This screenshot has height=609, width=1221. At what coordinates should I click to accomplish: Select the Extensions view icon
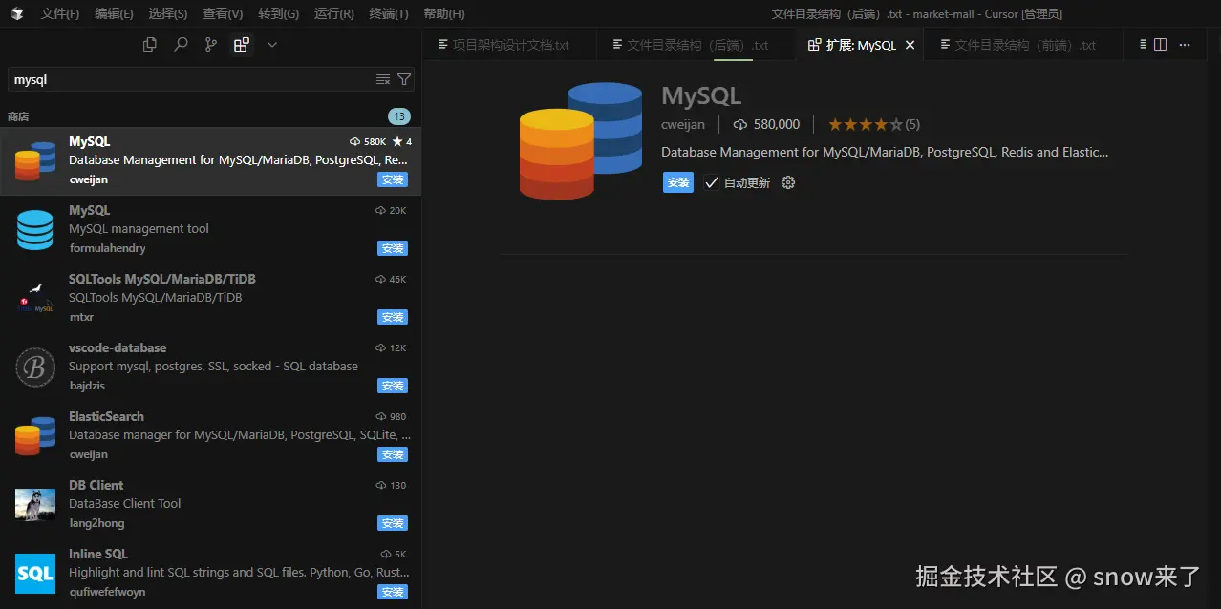click(x=242, y=44)
